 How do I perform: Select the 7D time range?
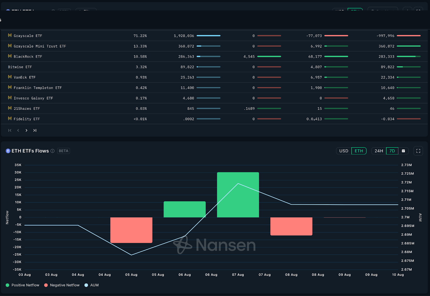[x=392, y=151]
